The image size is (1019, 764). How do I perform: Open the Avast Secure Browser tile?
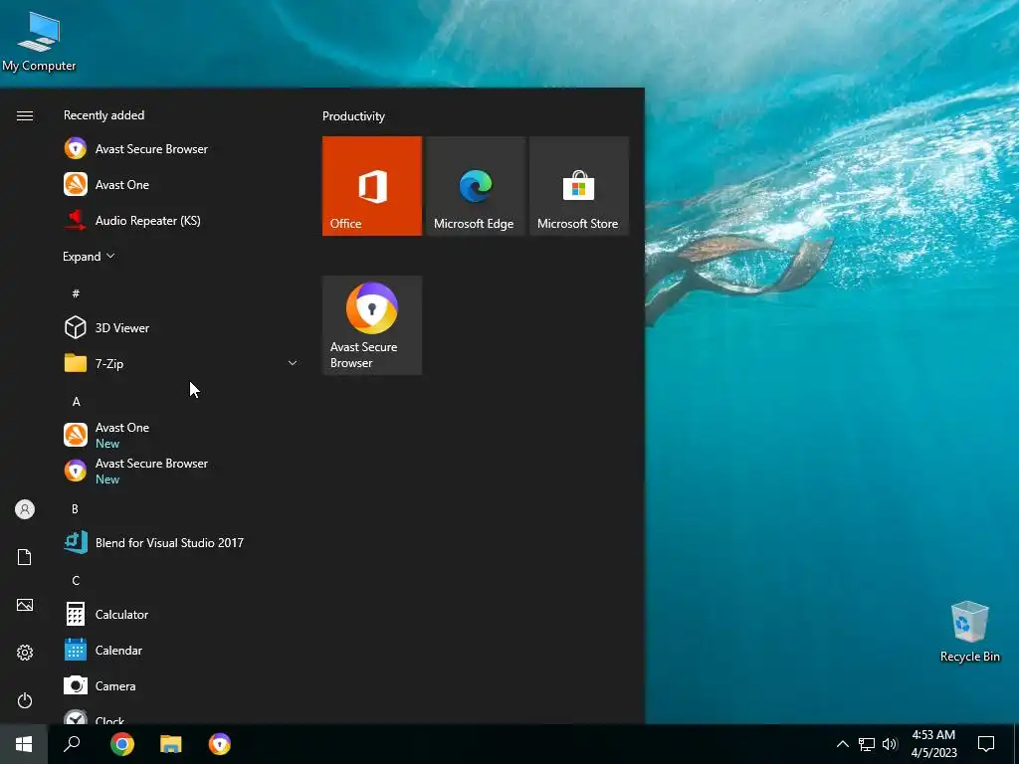372,325
